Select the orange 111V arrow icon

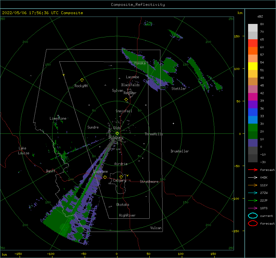253,185
